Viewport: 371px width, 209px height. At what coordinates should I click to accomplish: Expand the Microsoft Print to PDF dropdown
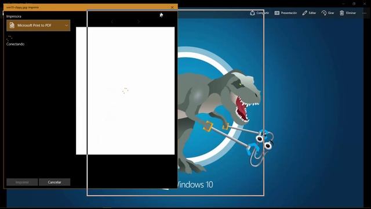[x=38, y=26]
